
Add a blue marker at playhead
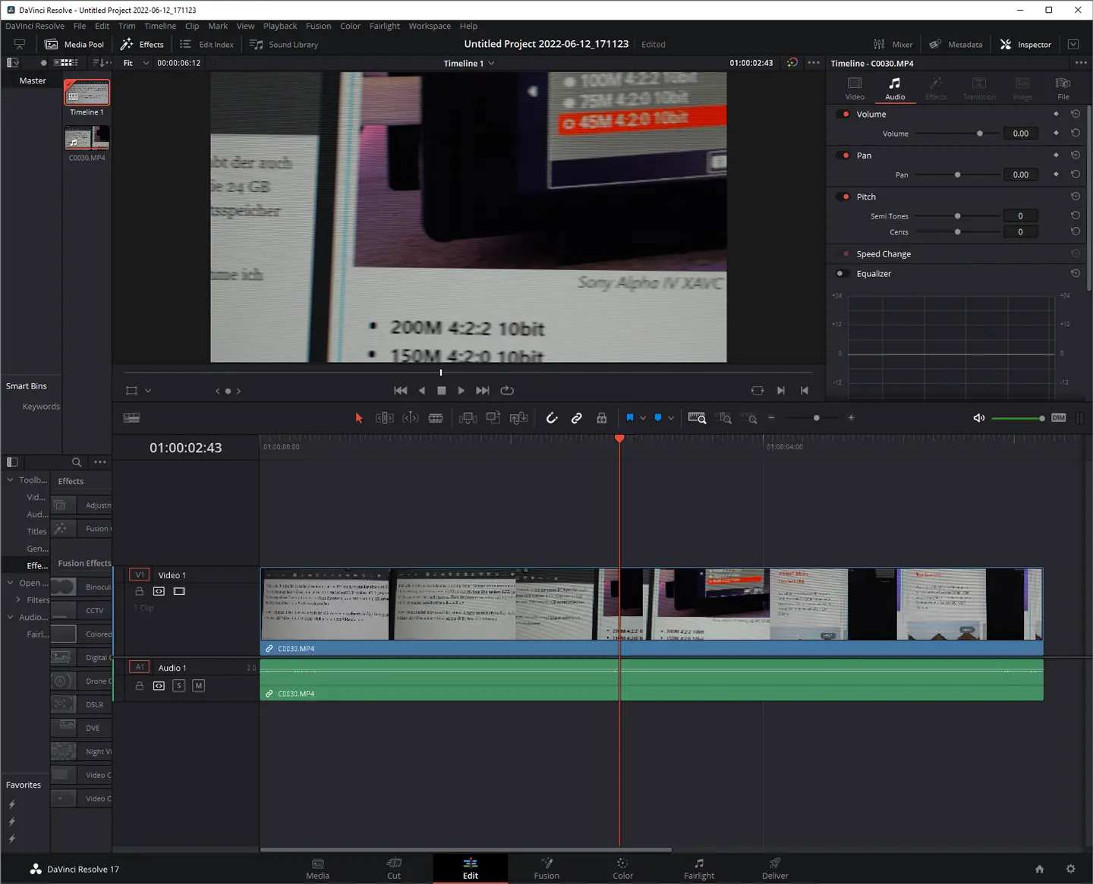point(658,418)
